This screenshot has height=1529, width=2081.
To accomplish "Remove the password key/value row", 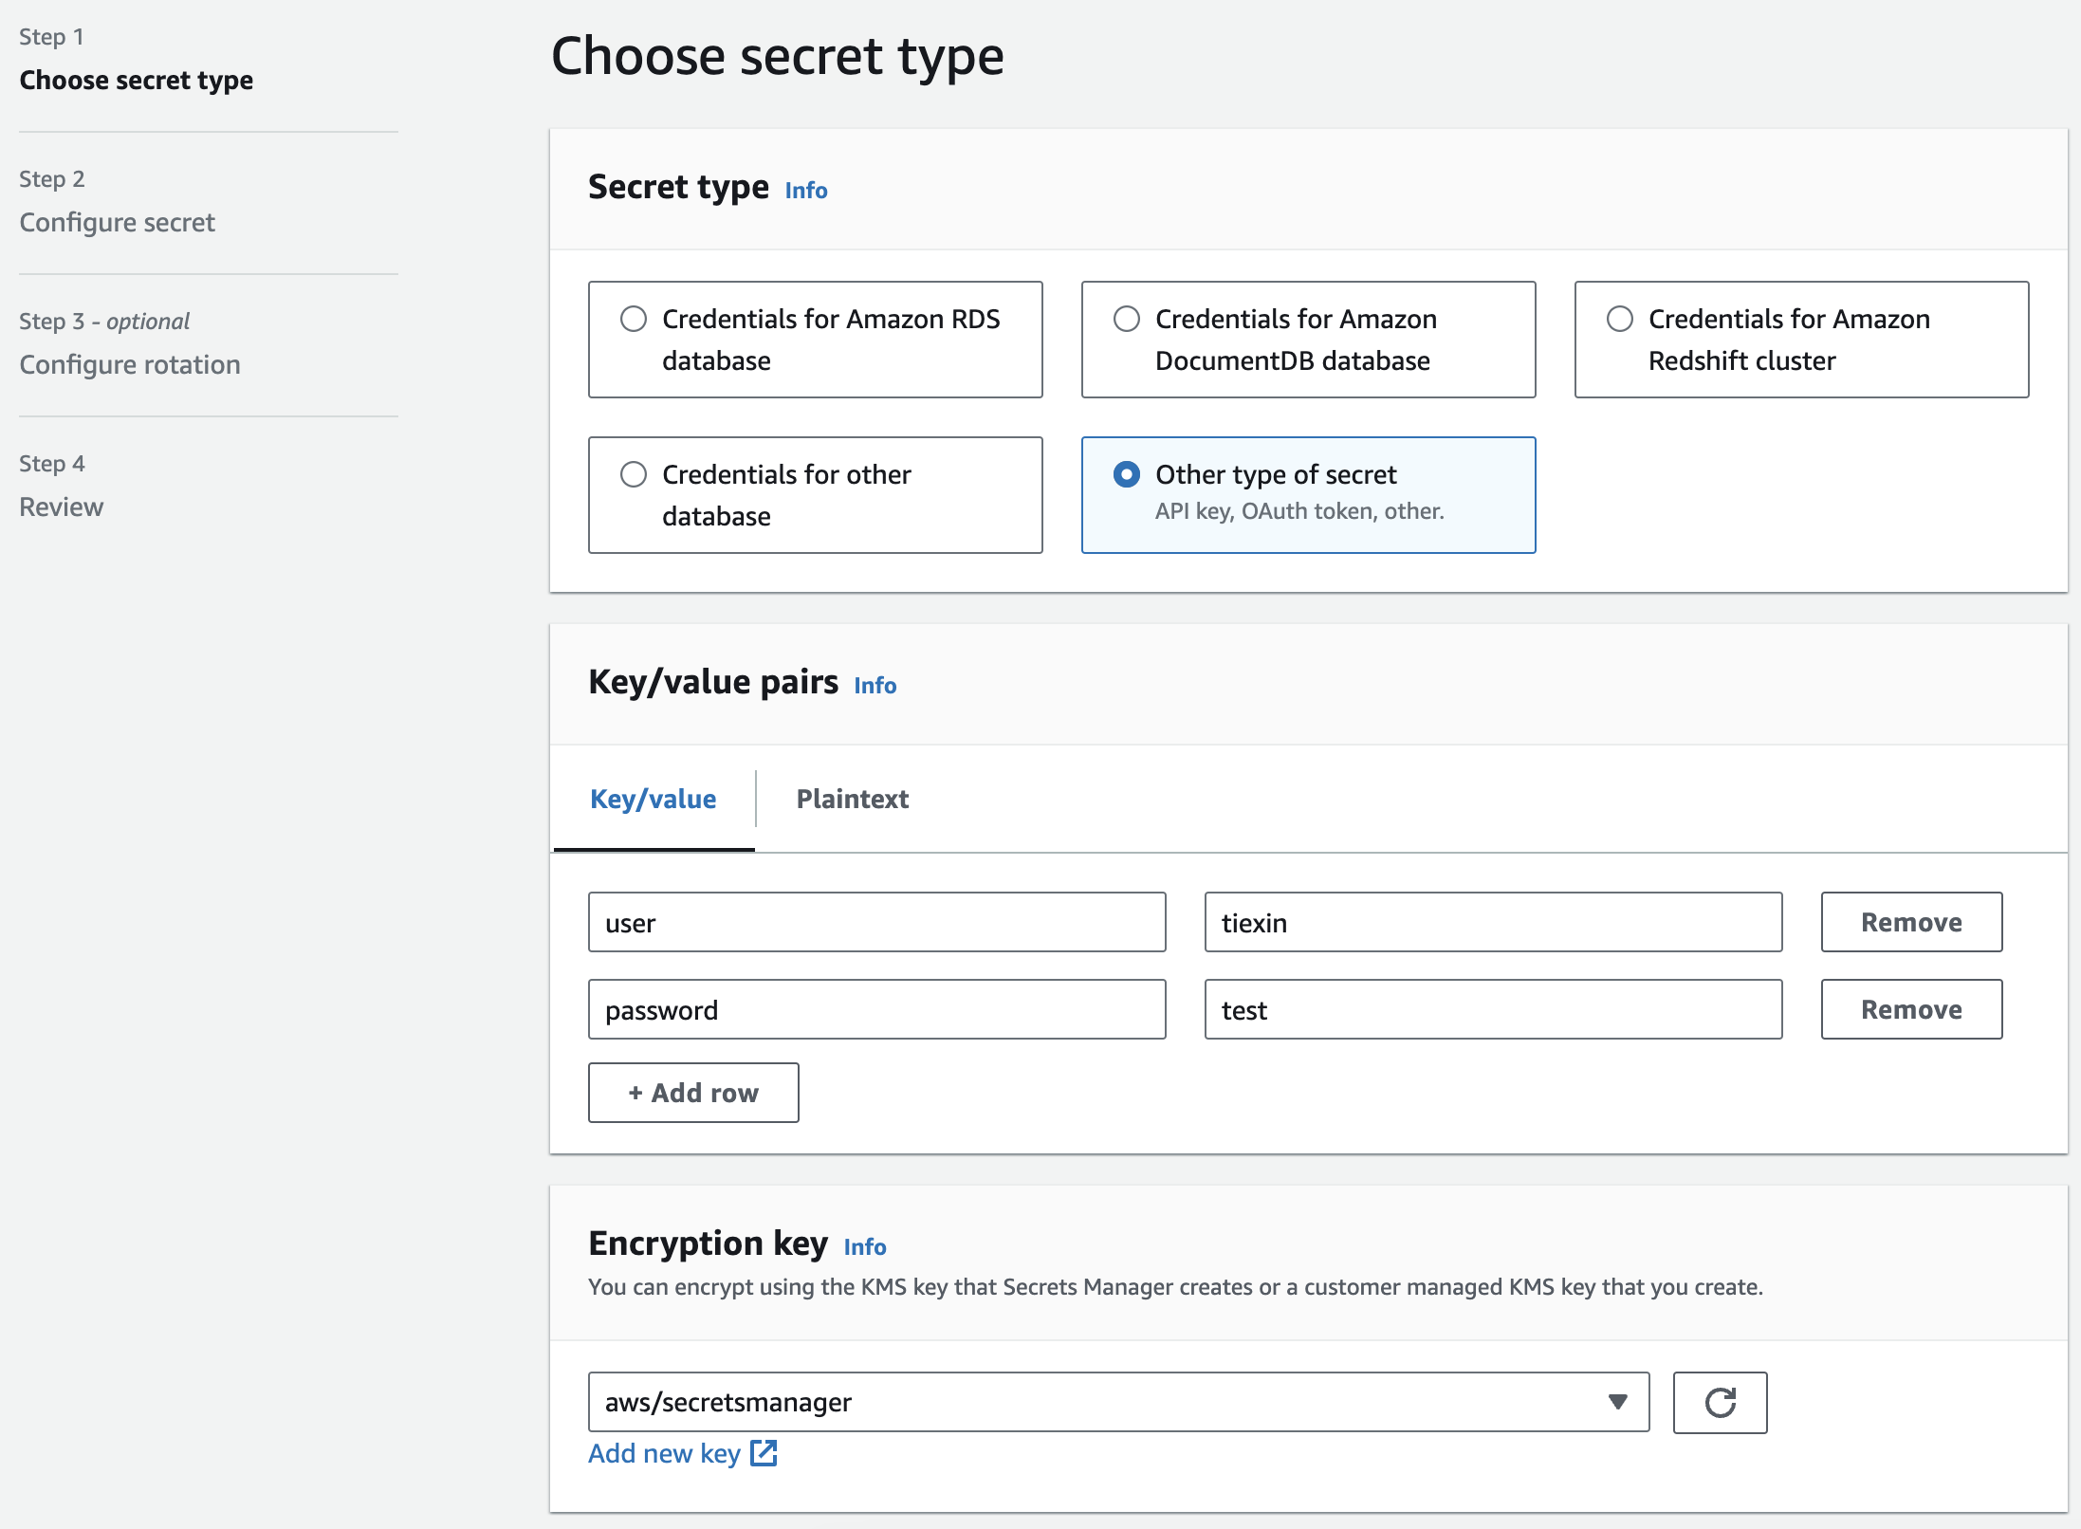I will click(1910, 1009).
